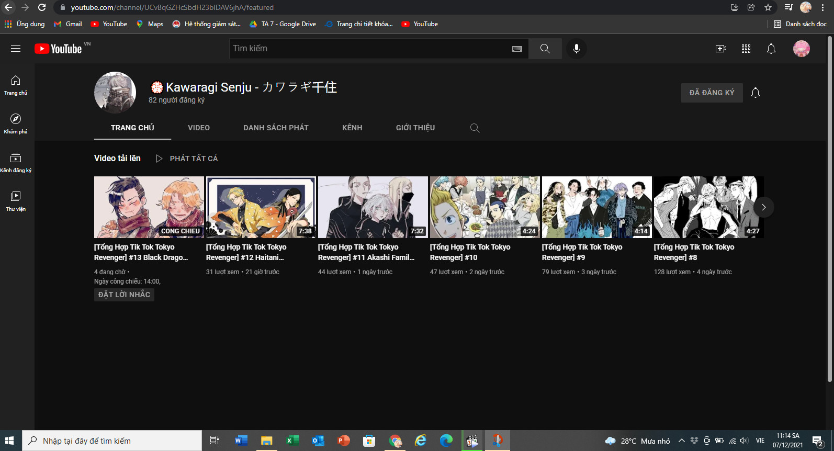Open the account avatar menu
The width and height of the screenshot is (834, 451).
[801, 49]
